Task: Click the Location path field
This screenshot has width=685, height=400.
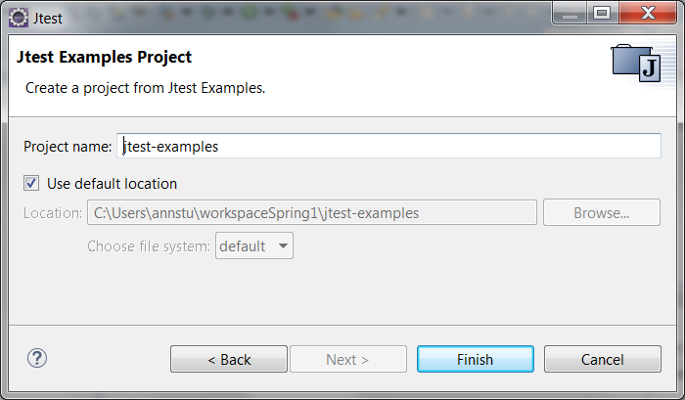Action: tap(312, 212)
